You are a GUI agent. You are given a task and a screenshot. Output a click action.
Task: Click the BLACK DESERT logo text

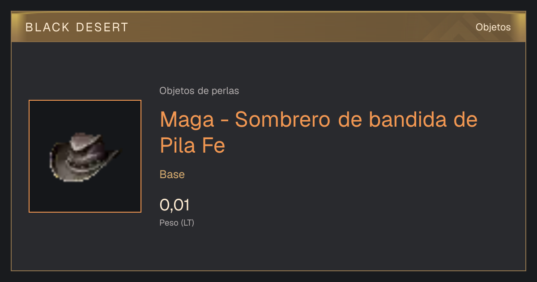click(x=77, y=27)
